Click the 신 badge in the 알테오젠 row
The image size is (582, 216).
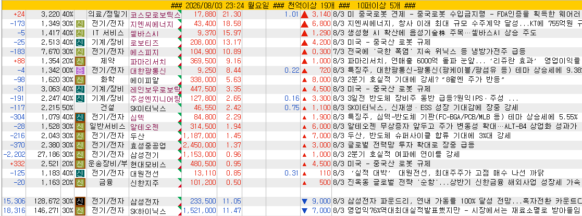(80, 127)
